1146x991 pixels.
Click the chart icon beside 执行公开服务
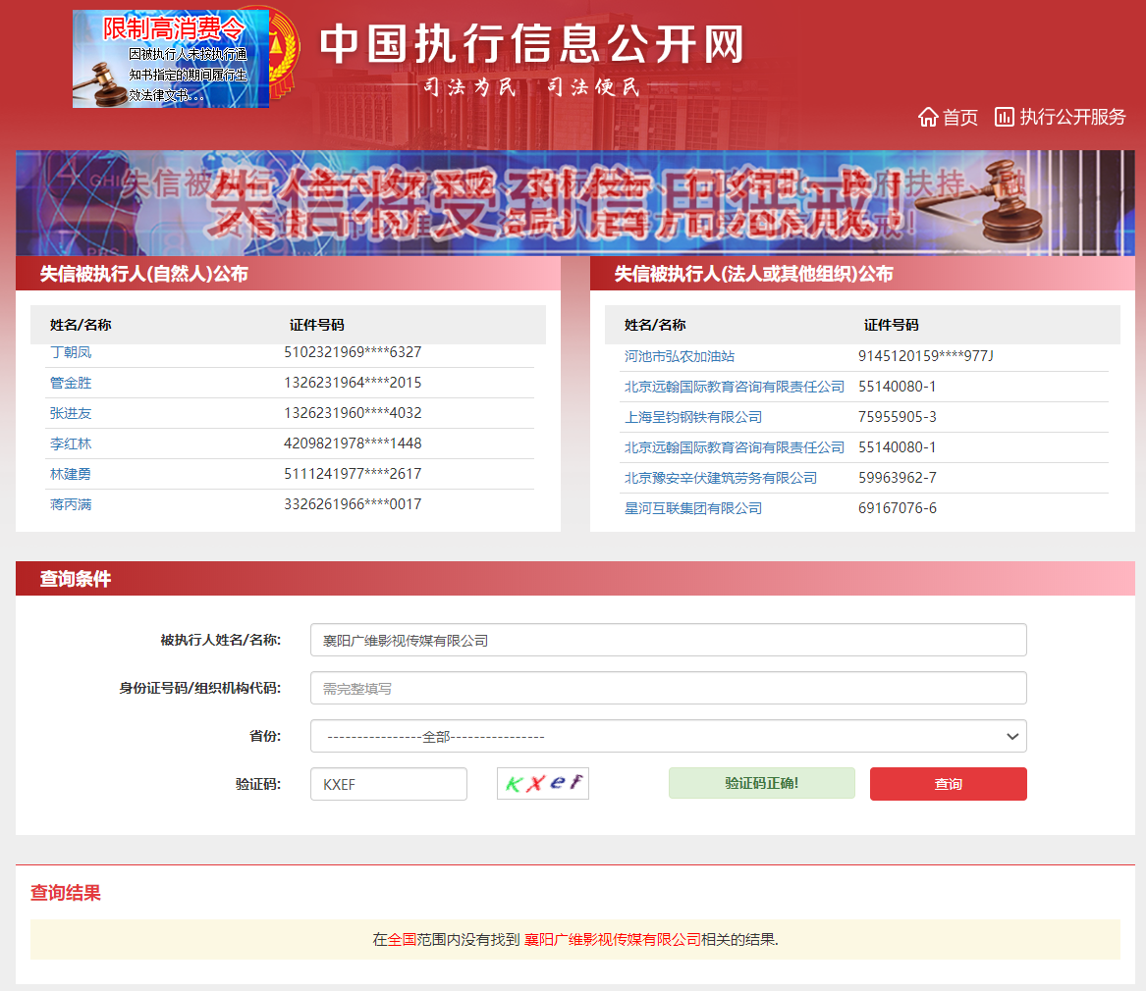pyautogui.click(x=1004, y=117)
